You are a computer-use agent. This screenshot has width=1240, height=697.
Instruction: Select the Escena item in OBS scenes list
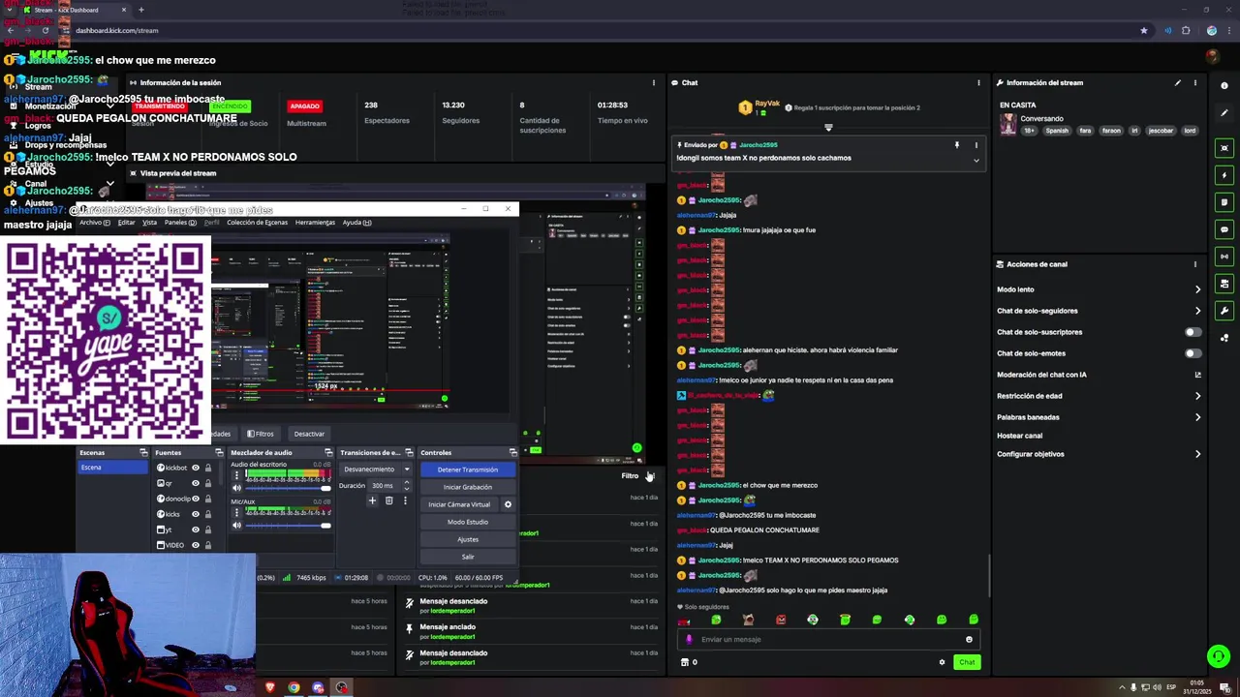coord(114,468)
